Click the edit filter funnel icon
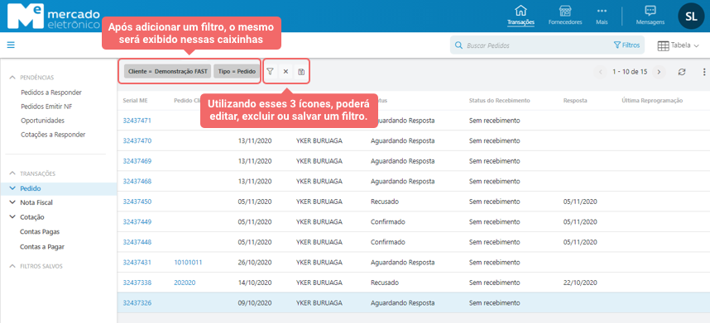710x323 pixels. (x=270, y=71)
